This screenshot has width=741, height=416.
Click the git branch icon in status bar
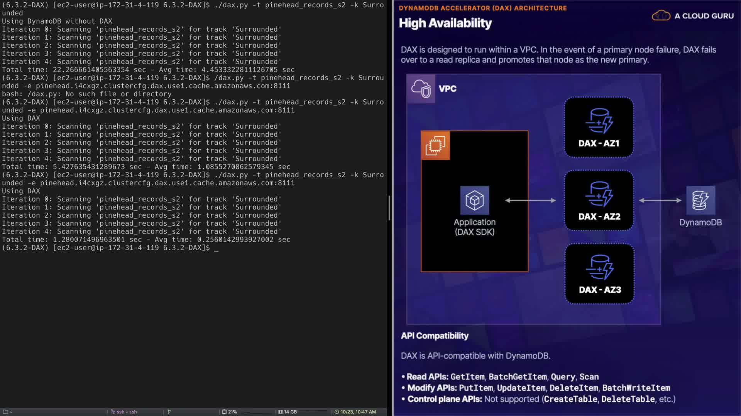pyautogui.click(x=169, y=412)
